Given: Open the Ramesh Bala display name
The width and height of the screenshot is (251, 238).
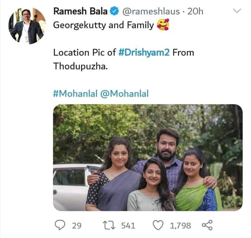Looking at the screenshot, I should coord(81,12).
